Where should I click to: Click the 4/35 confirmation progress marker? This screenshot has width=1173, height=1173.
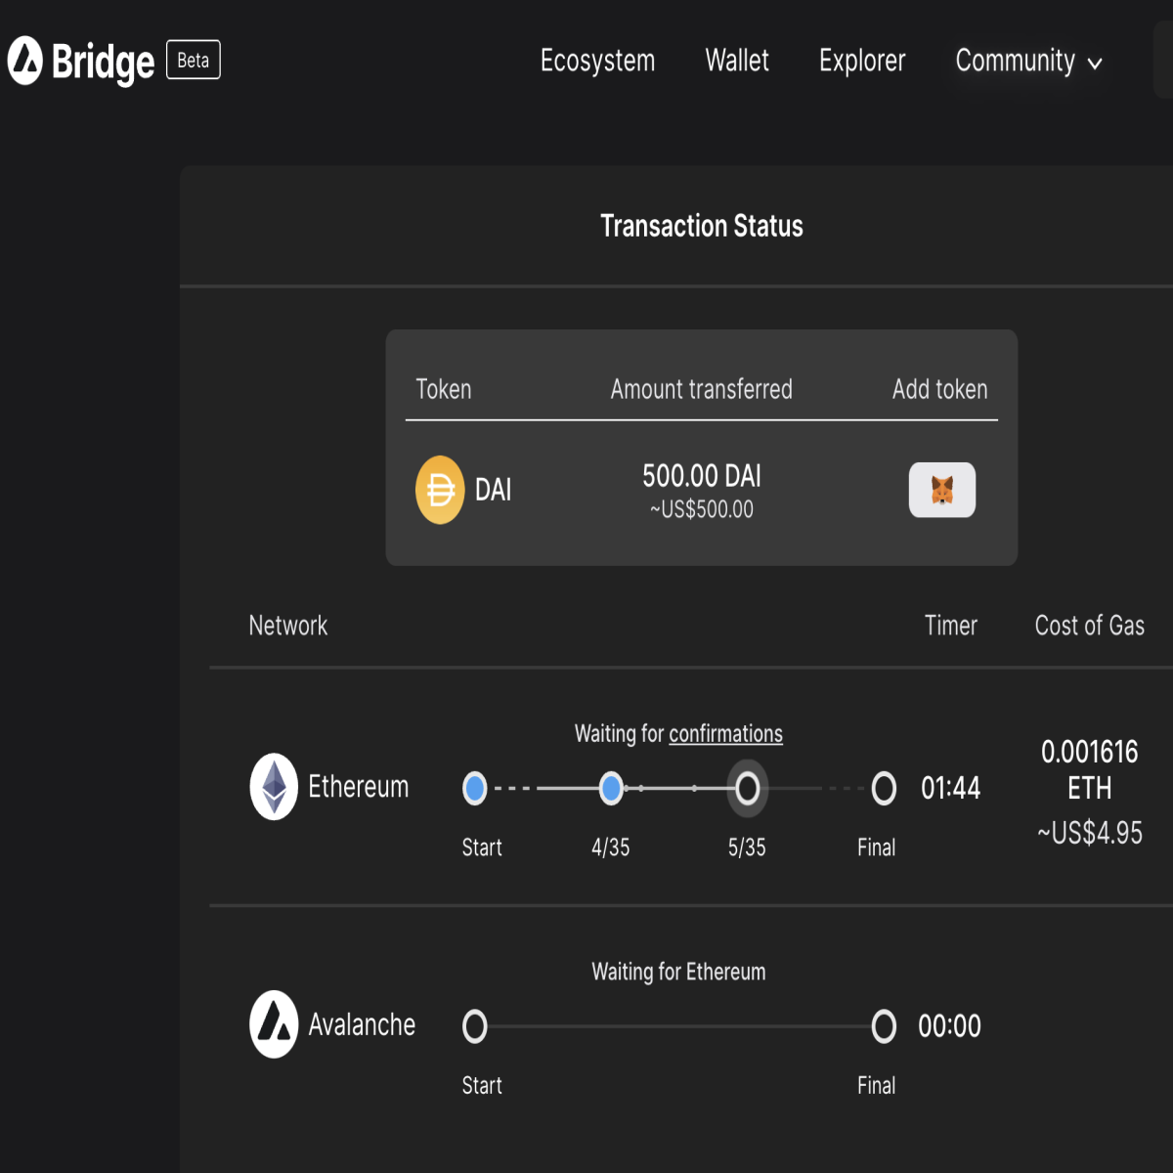tap(611, 788)
